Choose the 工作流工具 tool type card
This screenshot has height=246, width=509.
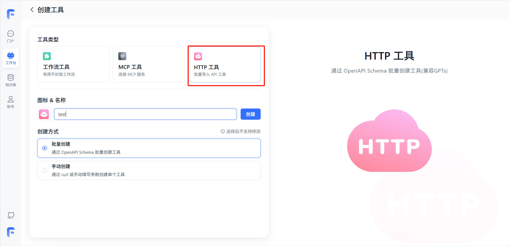tap(73, 65)
